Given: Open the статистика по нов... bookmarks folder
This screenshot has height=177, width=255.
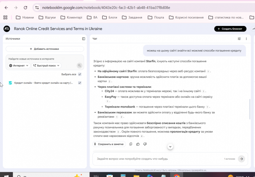Looking at the screenshot, I should click(226, 17).
